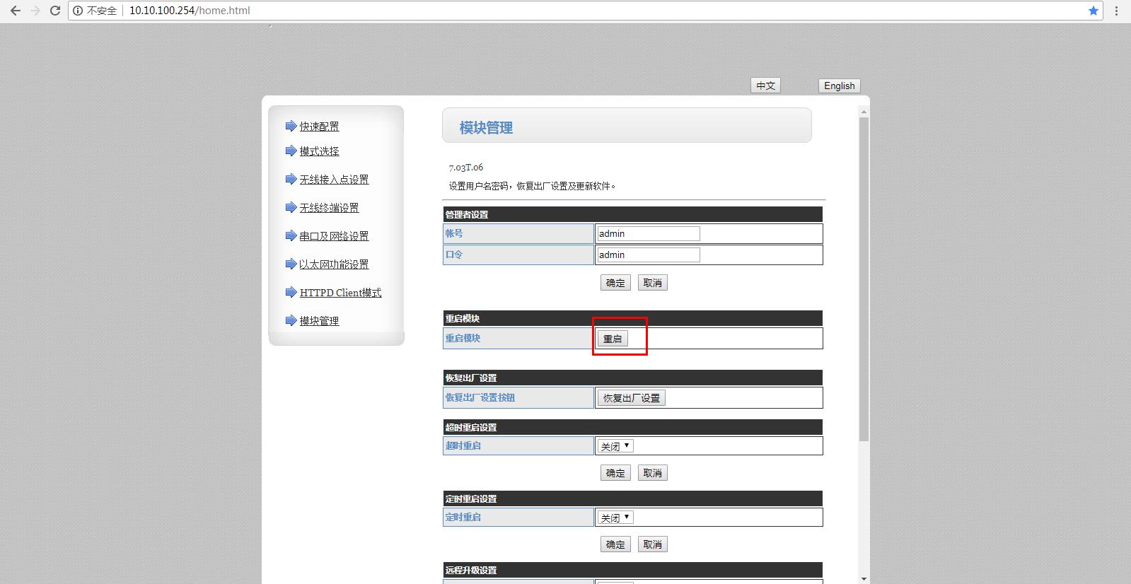Expand the 超时重启 dropdown

615,446
